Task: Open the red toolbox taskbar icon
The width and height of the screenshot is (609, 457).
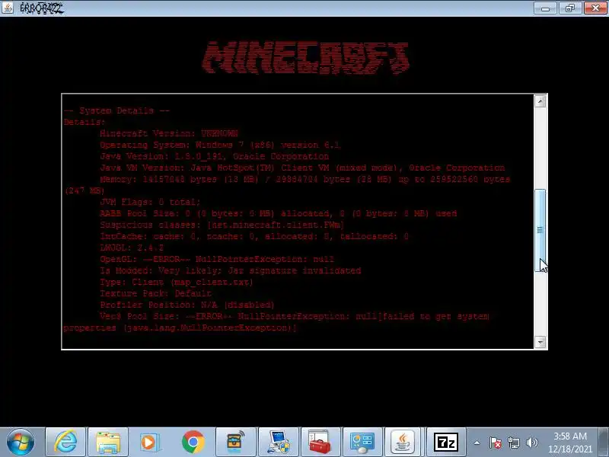Action: pos(320,443)
